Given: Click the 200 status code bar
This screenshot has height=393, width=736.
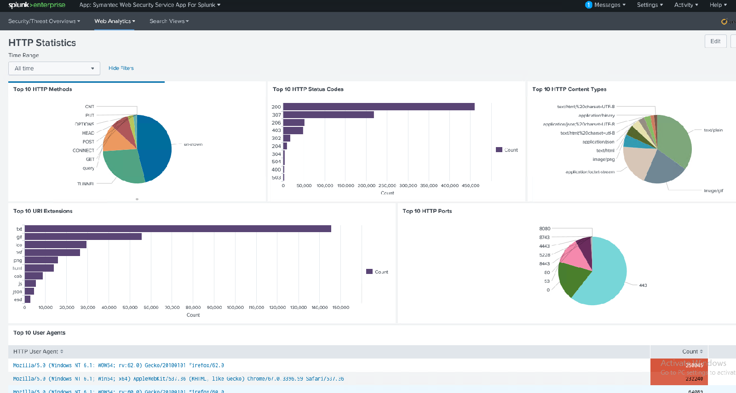Looking at the screenshot, I should pyautogui.click(x=379, y=107).
